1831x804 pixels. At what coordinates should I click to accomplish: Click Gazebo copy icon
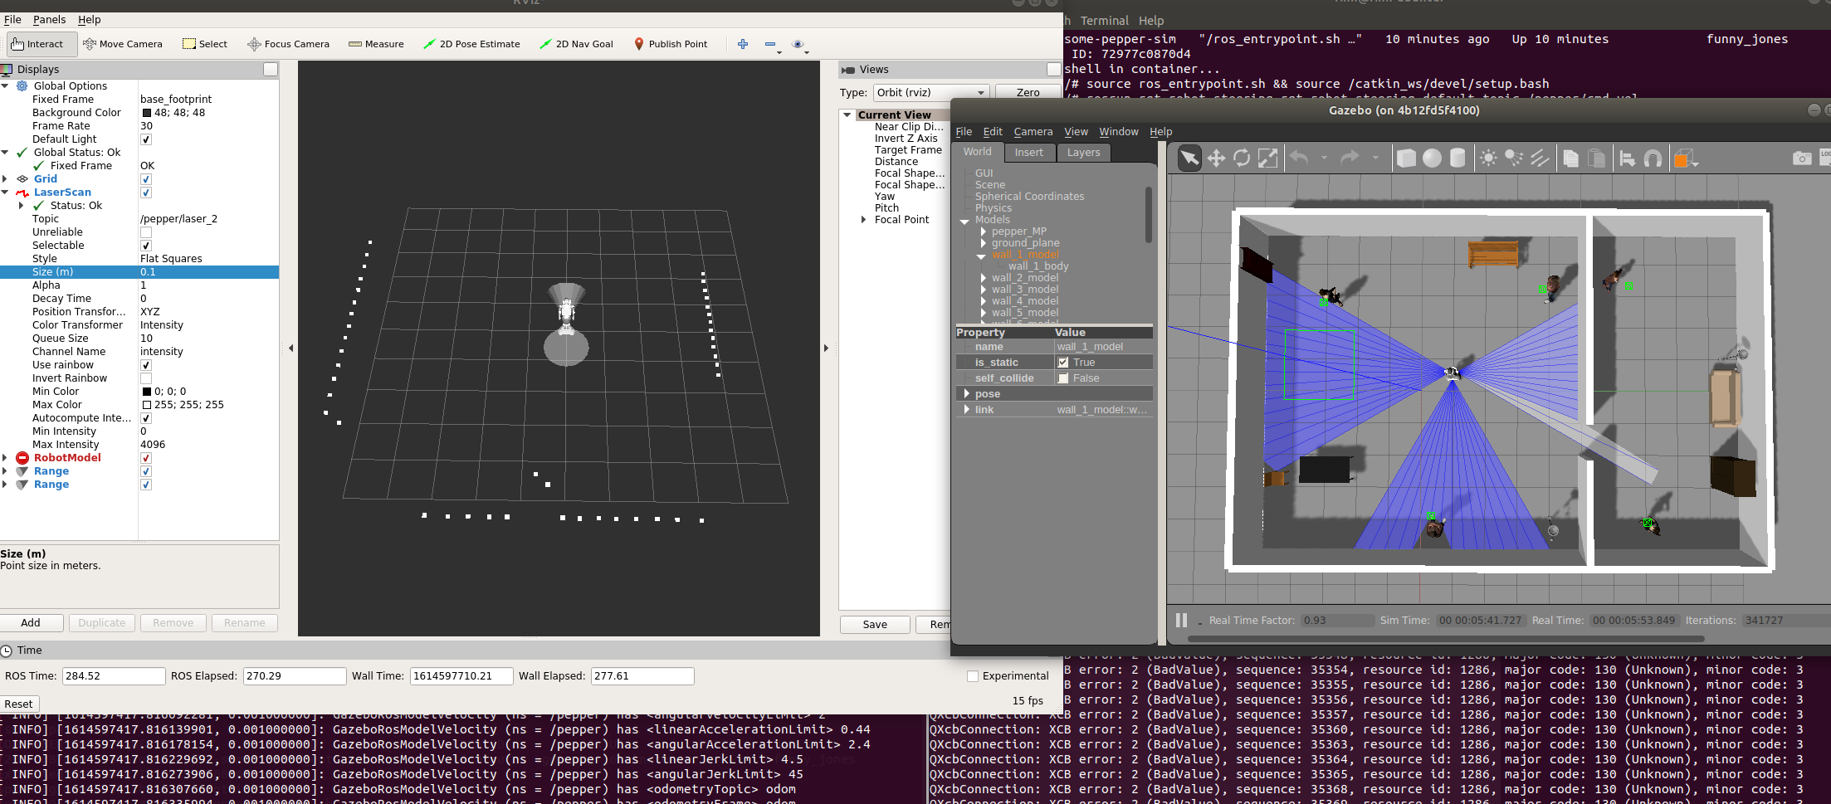1570,158
